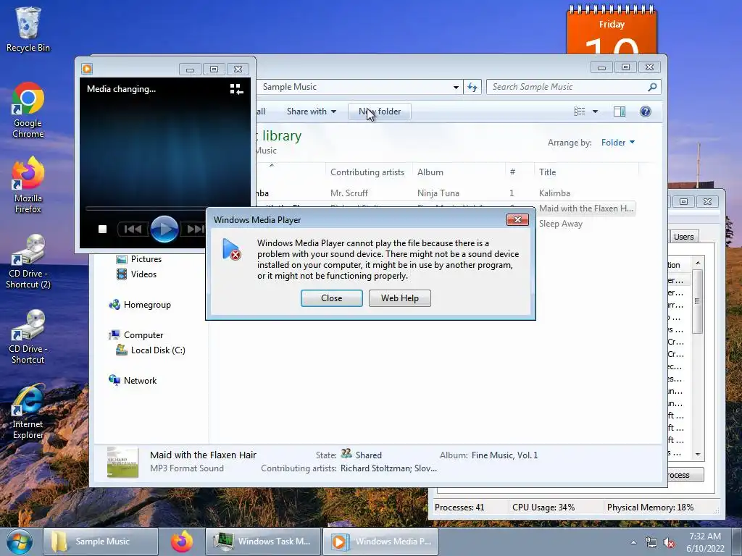The height and width of the screenshot is (556, 742).
Task: Click the album art thumbnail in details pane
Action: pyautogui.click(x=122, y=462)
